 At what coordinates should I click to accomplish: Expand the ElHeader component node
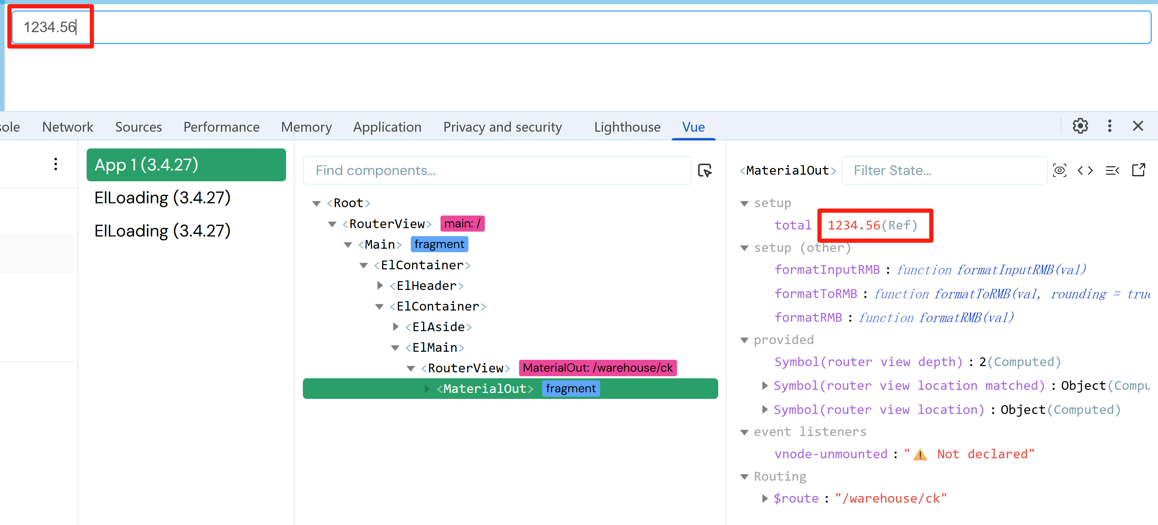(380, 285)
